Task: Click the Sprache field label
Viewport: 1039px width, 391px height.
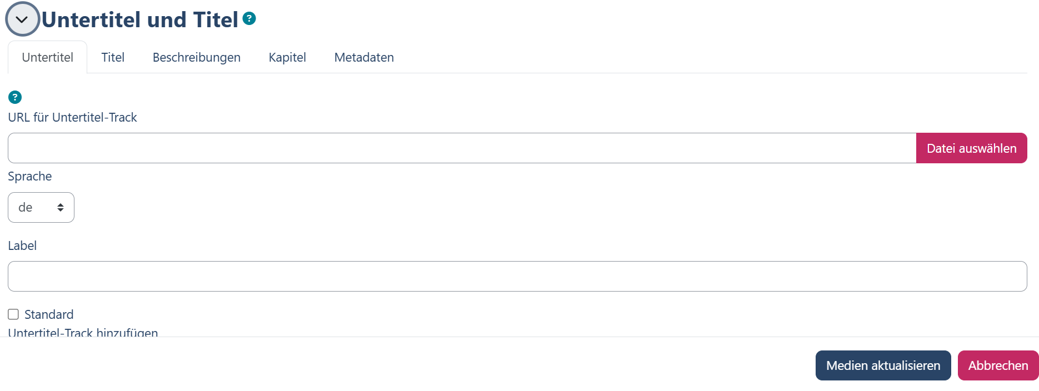Action: pyautogui.click(x=30, y=176)
